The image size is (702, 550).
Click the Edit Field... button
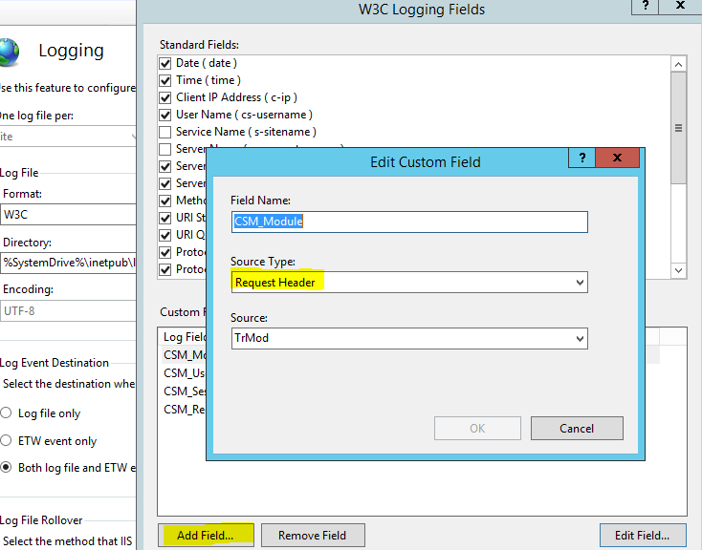coord(642,535)
